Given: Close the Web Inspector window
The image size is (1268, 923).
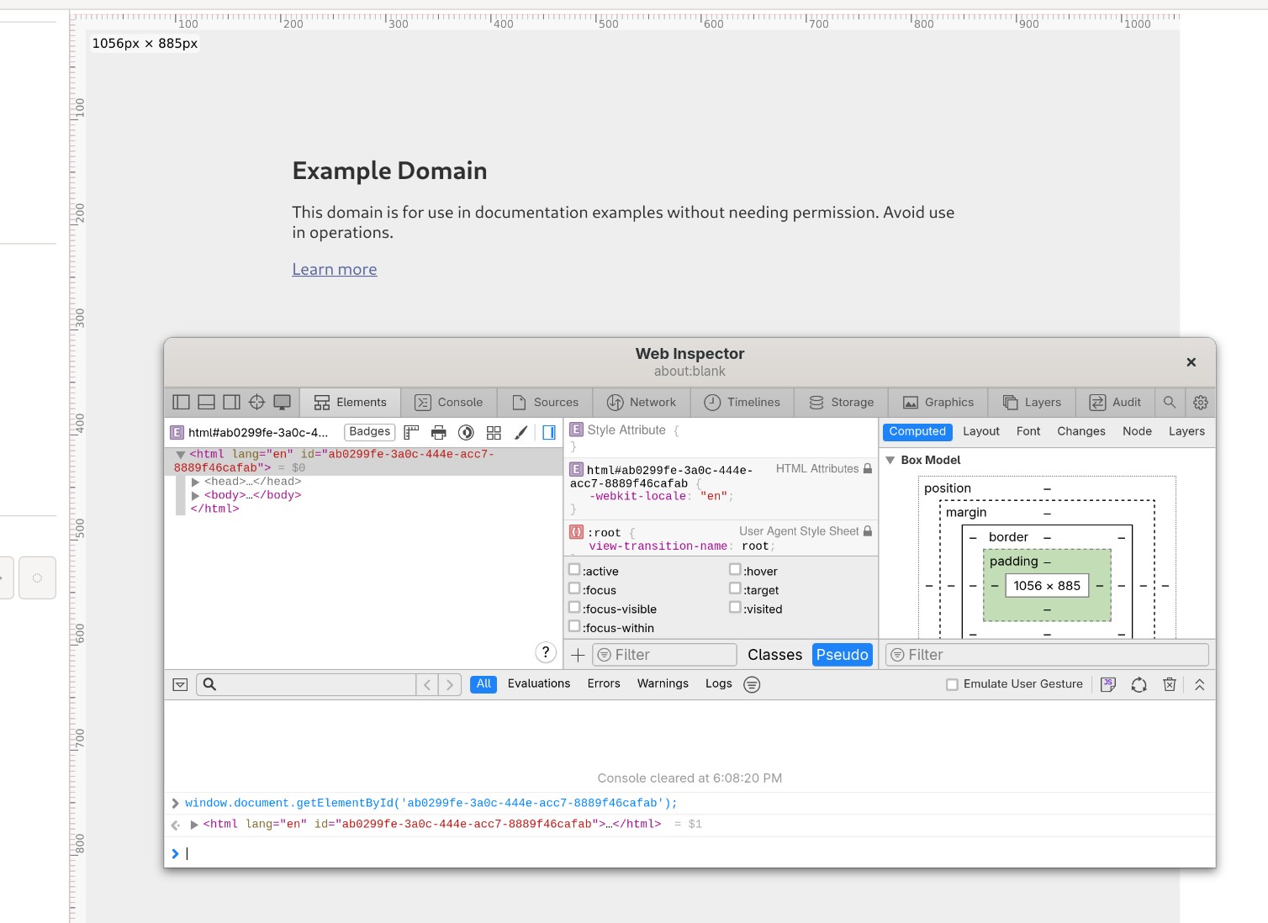Looking at the screenshot, I should pyautogui.click(x=1191, y=362).
